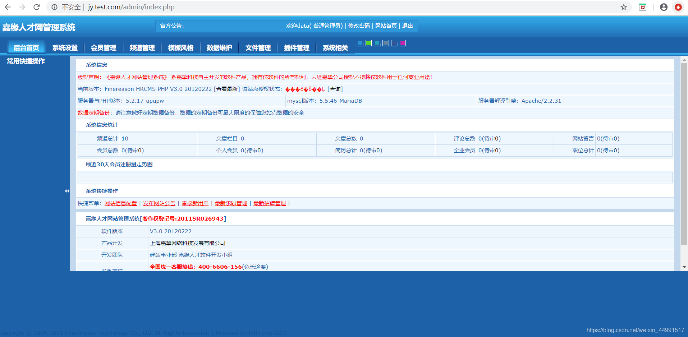Open 发布网站公告 quick link
The width and height of the screenshot is (688, 337).
tap(159, 203)
